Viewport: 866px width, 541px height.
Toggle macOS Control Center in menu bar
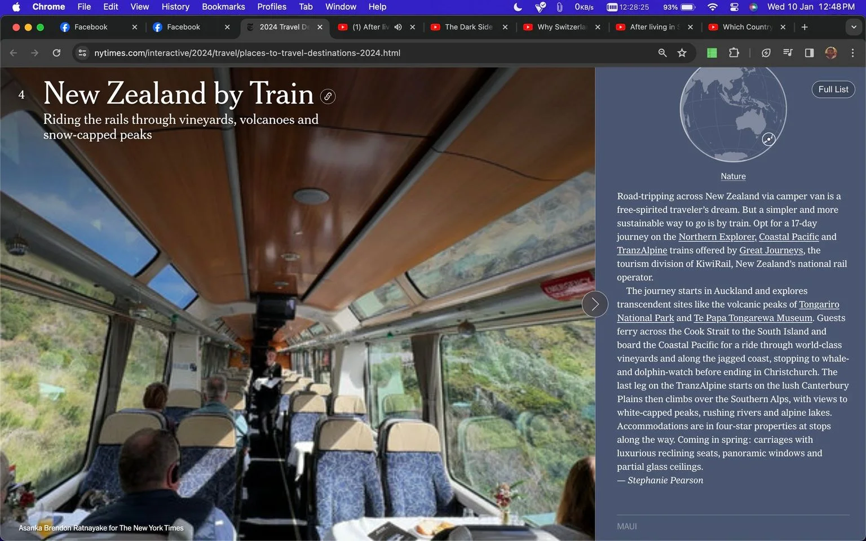734,7
